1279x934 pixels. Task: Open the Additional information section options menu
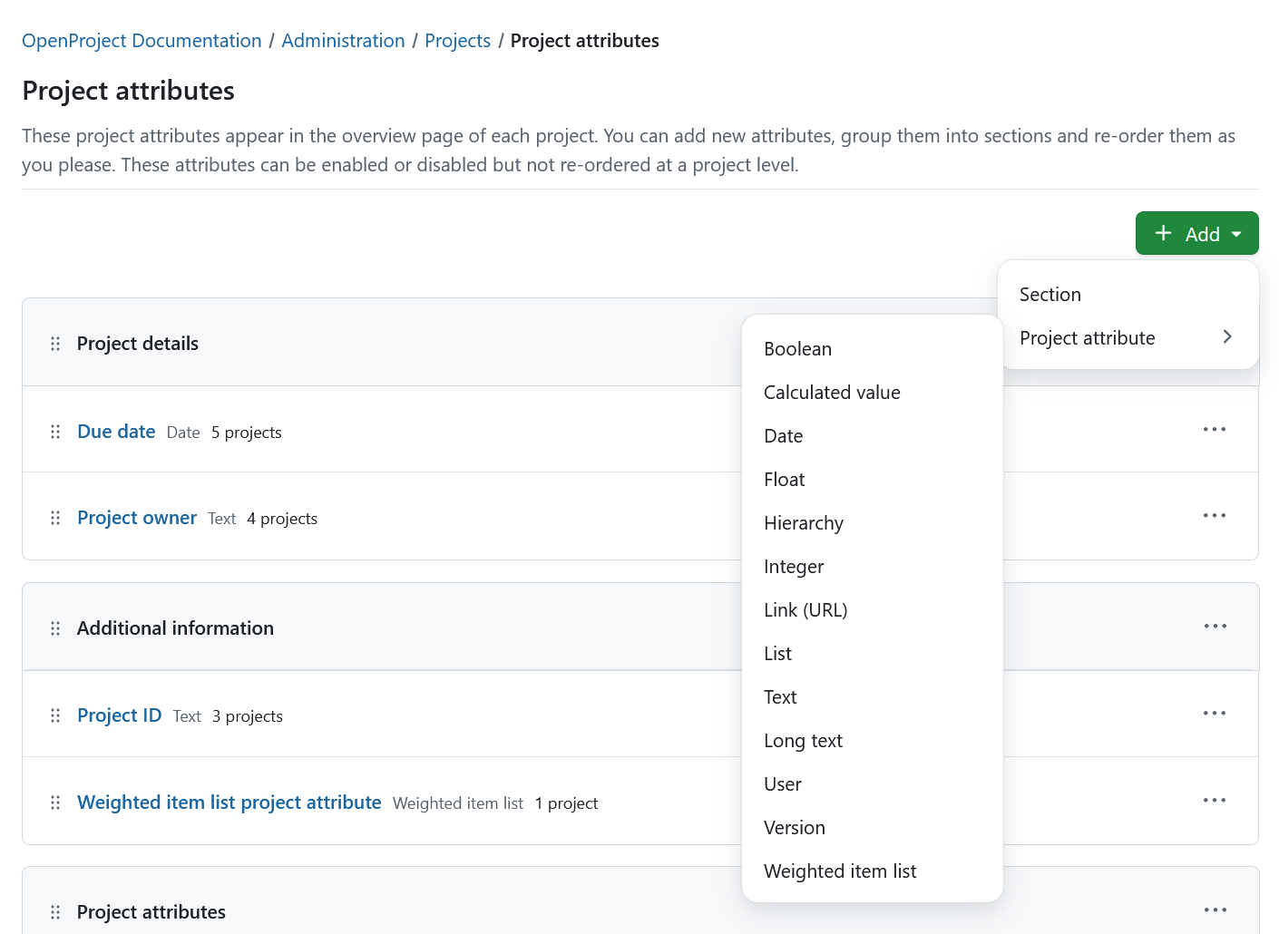pos(1214,626)
